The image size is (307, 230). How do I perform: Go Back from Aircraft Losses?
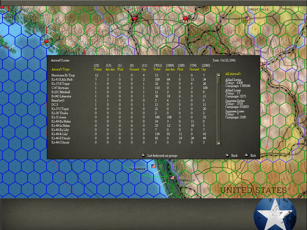(234, 155)
